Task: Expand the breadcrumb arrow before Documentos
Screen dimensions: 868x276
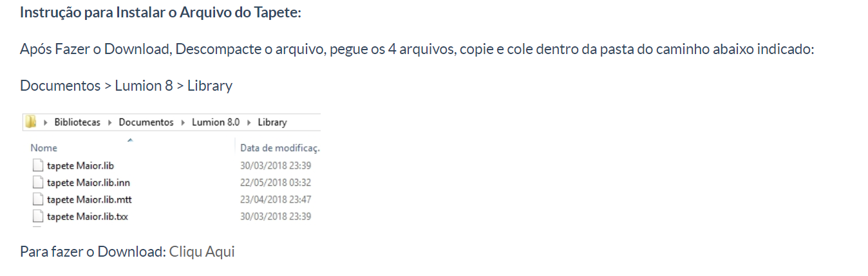Action: coord(110,122)
